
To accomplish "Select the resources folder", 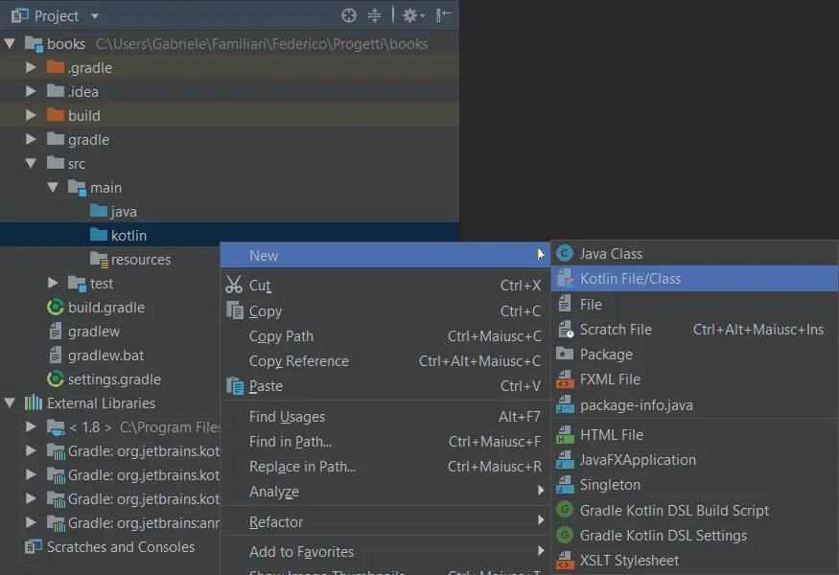I will coord(130,260).
